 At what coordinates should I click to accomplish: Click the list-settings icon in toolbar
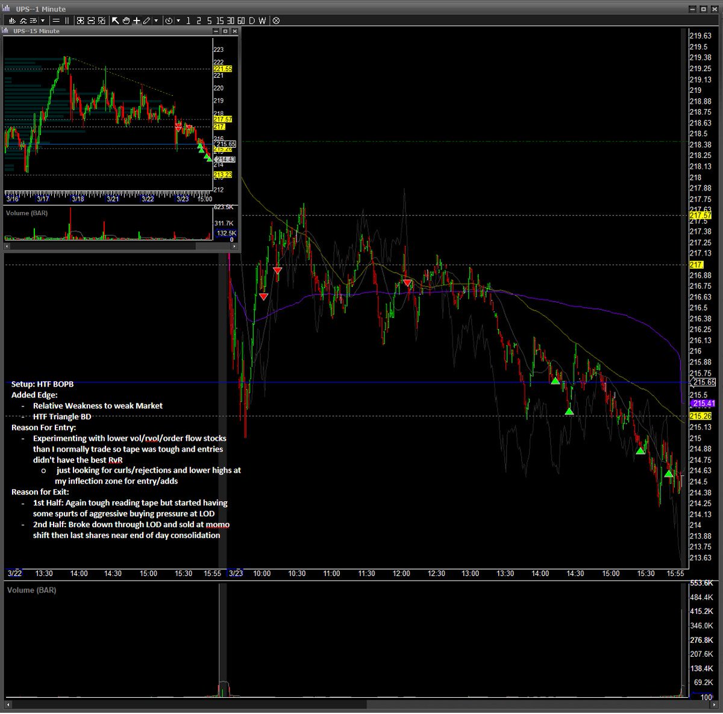pos(34,21)
